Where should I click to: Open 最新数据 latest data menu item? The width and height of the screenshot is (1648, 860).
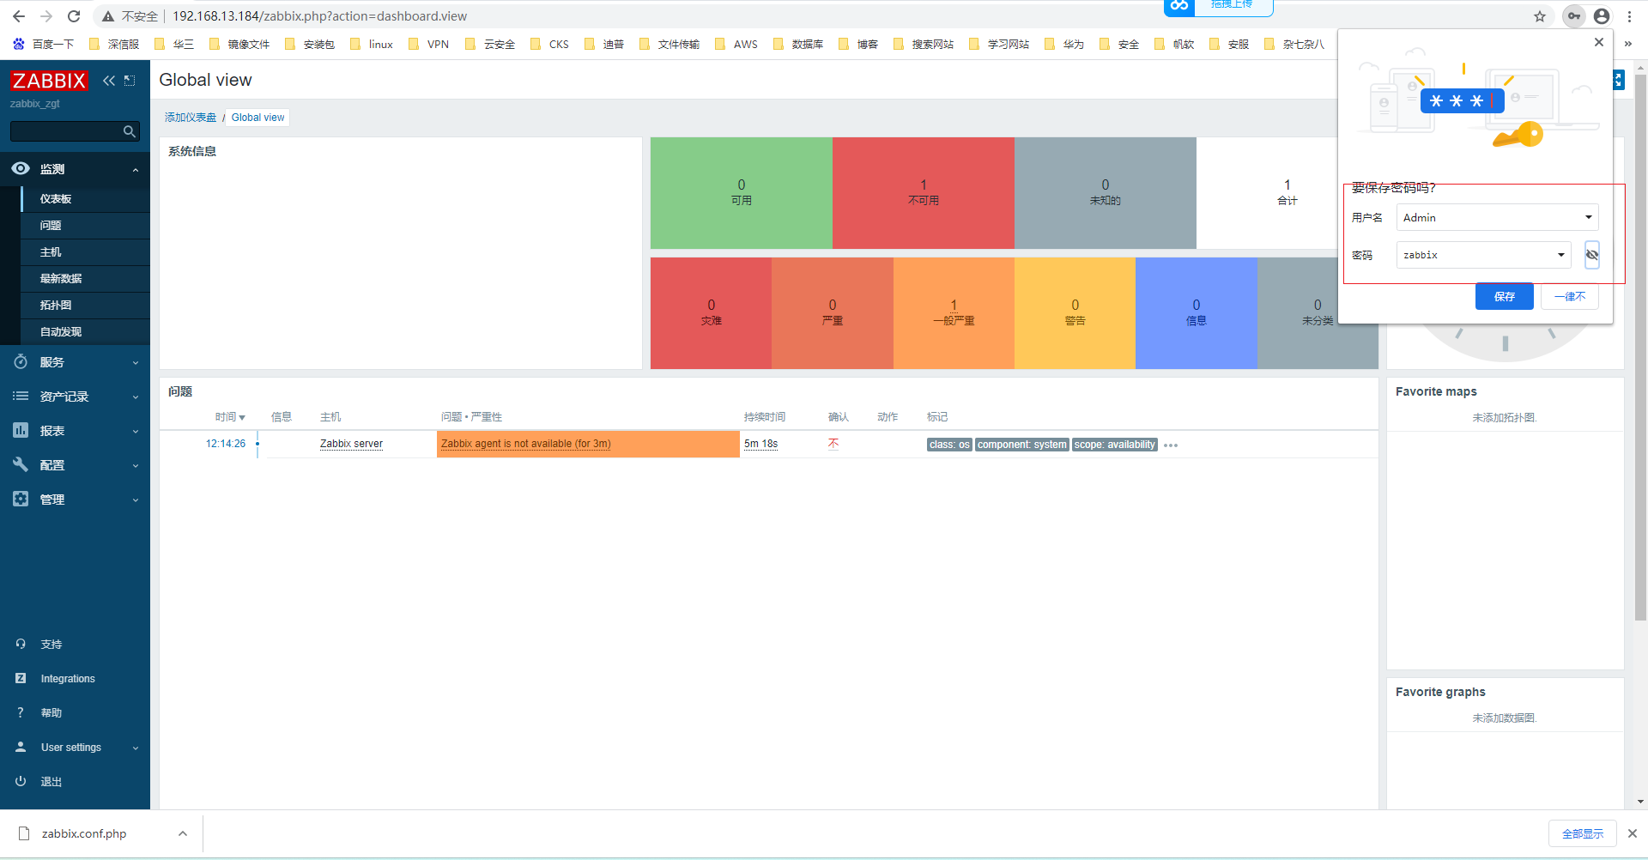coord(86,279)
